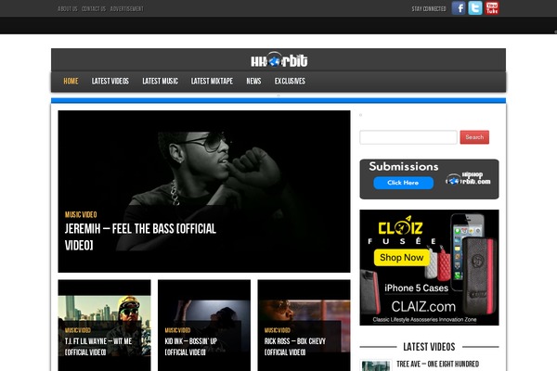Open the Latest Videos menu item
The width and height of the screenshot is (557, 371).
pyautogui.click(x=110, y=82)
